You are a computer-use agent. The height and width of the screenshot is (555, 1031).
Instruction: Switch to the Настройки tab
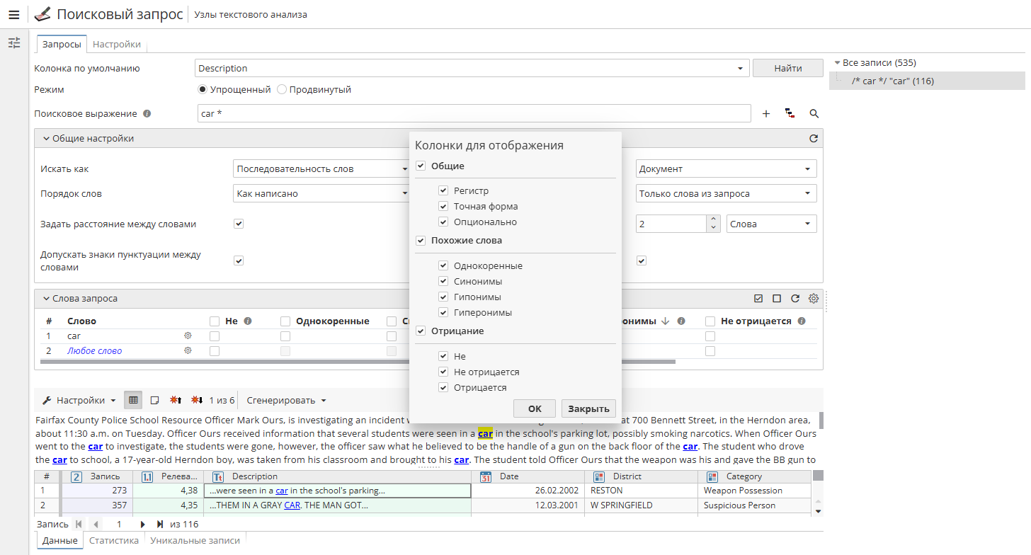click(x=117, y=44)
